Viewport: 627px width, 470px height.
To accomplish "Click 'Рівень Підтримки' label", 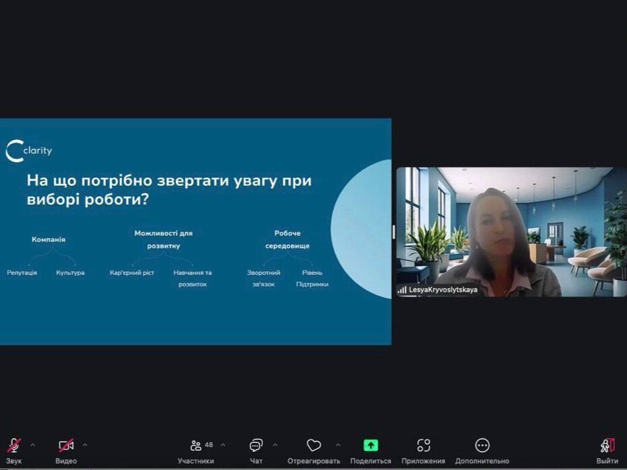I will pyautogui.click(x=312, y=278).
